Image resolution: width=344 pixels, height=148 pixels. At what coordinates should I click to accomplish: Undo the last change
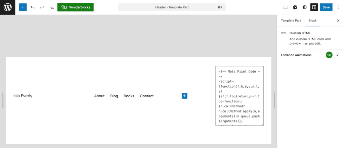pos(33,7)
